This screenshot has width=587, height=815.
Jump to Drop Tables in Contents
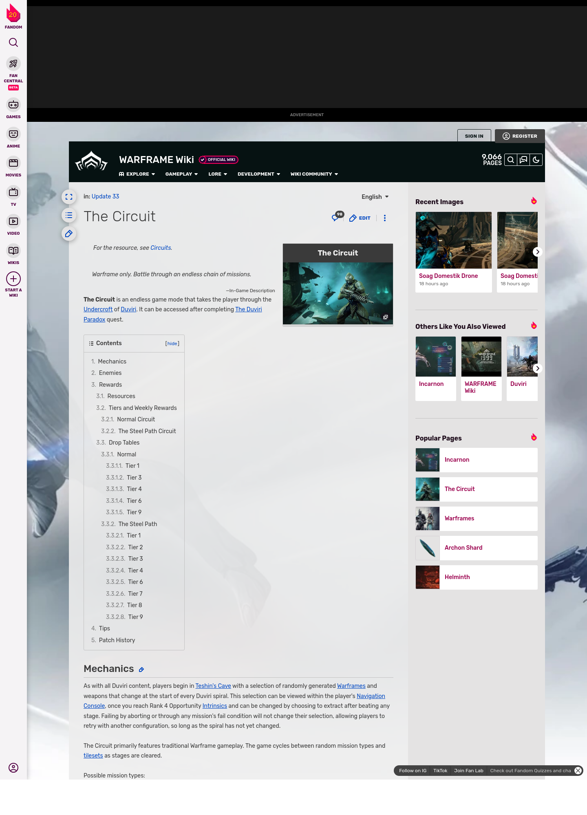coord(118,443)
